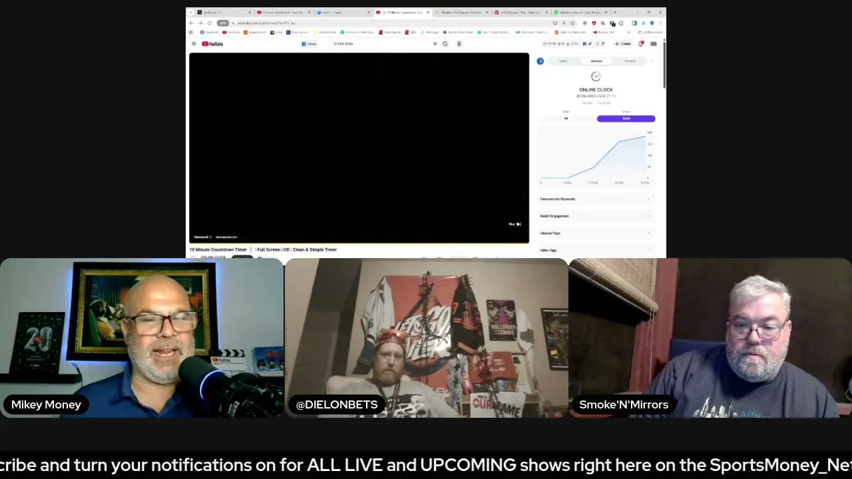Open the 10 Minute Countdown Timer title
This screenshot has height=479, width=852.
click(263, 249)
